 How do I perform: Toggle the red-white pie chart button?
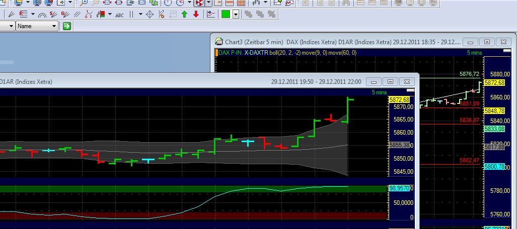[199, 3]
